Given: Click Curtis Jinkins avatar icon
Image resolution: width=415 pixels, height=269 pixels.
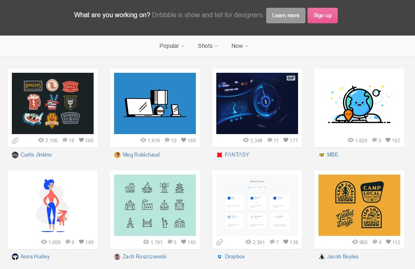Looking at the screenshot, I should click(15, 155).
